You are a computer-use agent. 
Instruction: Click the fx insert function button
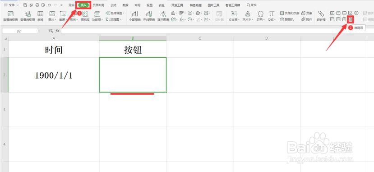[57, 31]
